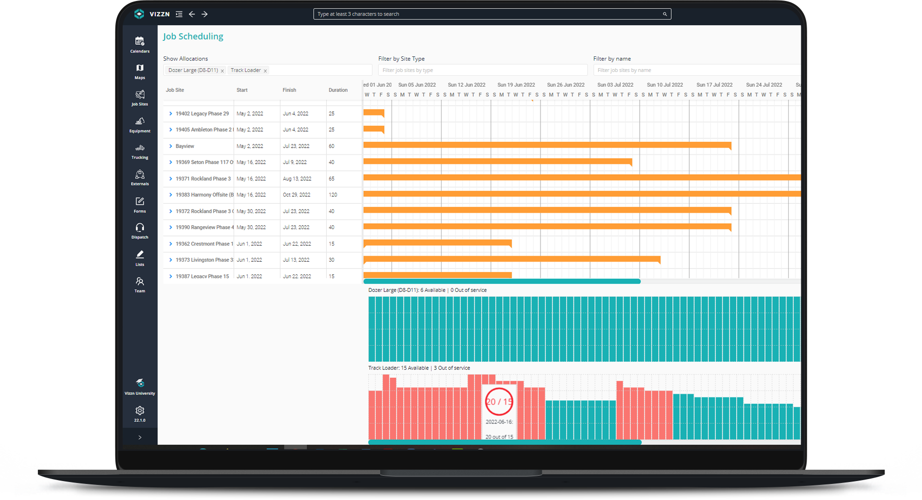Click the search magnifier button
Screen dimensions: 922x500
[664, 14]
